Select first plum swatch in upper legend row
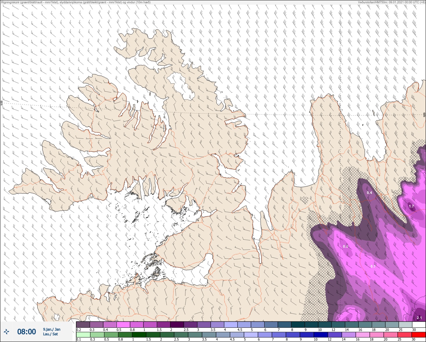This screenshot has width=426, height=342. point(83,324)
